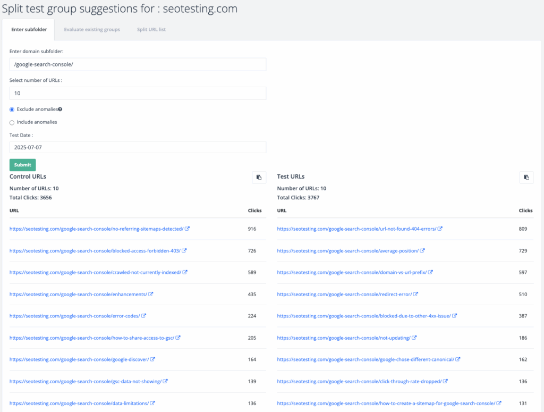Screen dimensions: 544x412
Task: Open the not-updating URL link
Action: [344, 338]
